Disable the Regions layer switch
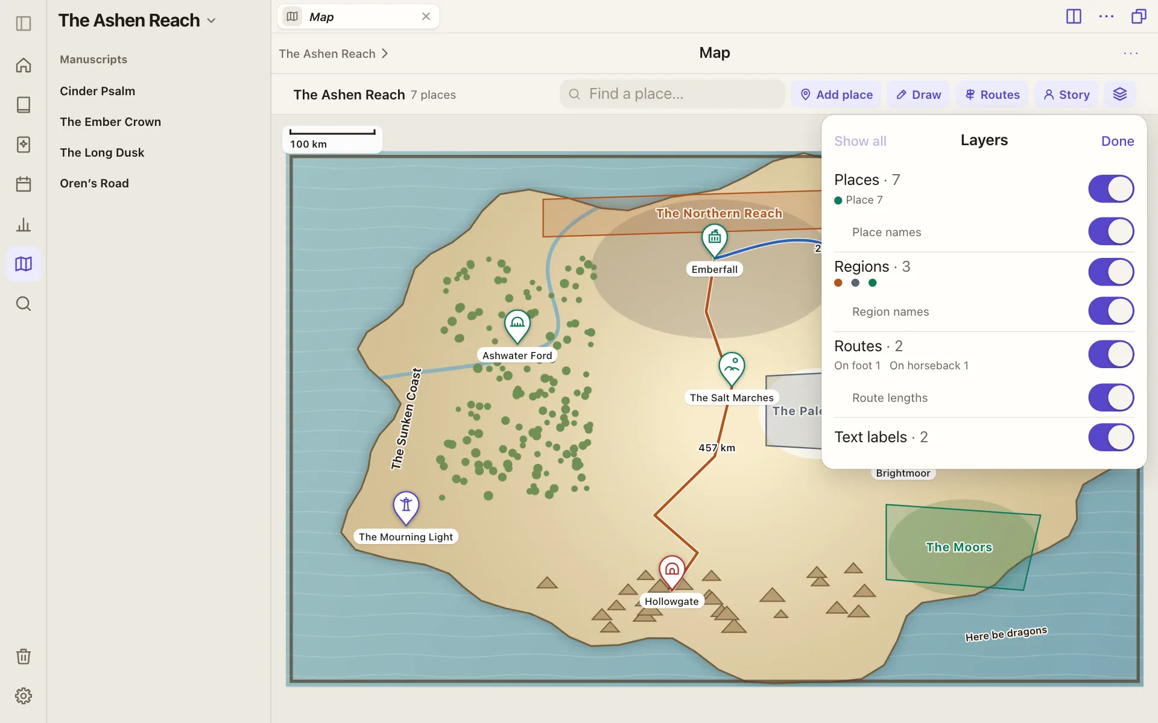1158x723 pixels. click(1111, 272)
